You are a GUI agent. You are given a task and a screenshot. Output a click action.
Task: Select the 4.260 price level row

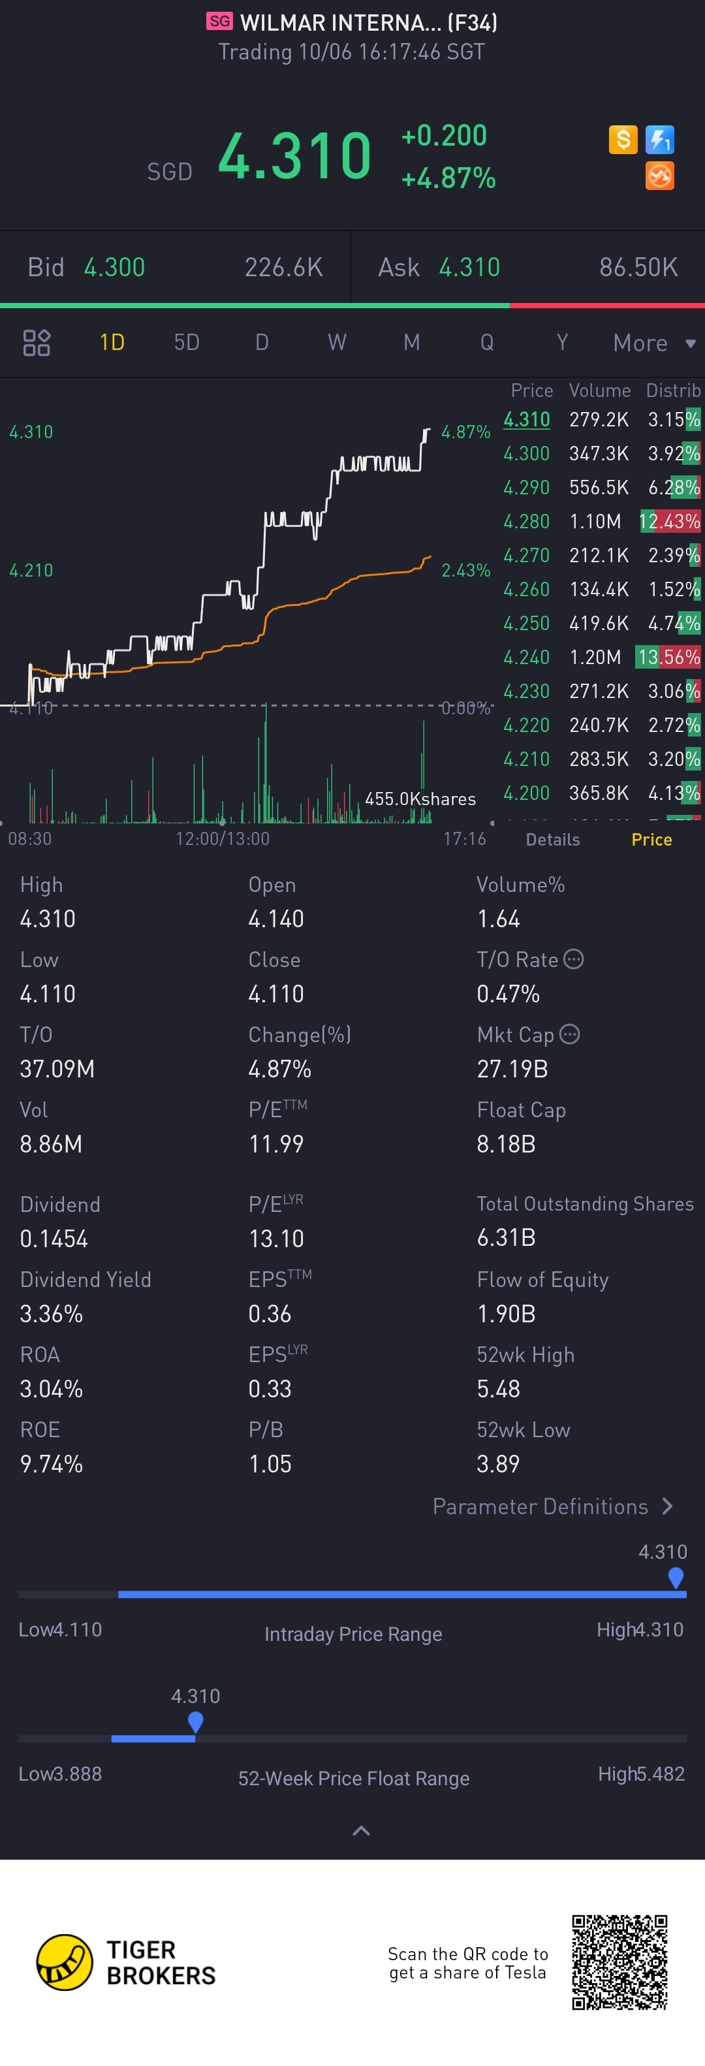(x=602, y=590)
